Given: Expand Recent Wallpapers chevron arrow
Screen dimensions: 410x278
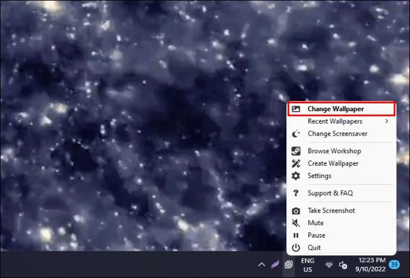Looking at the screenshot, I should [x=386, y=121].
